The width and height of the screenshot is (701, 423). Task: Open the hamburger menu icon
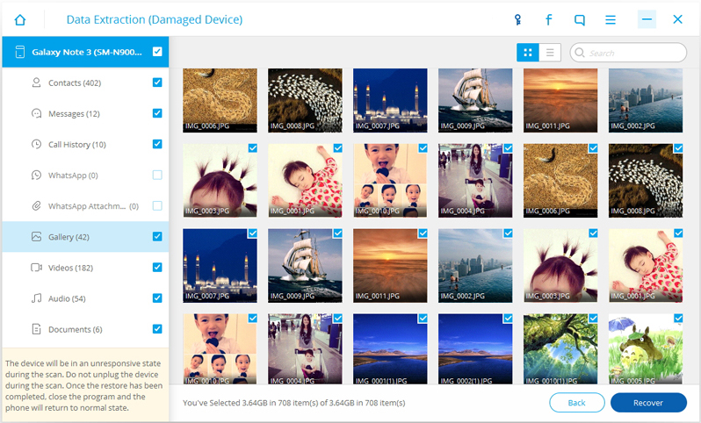click(611, 18)
